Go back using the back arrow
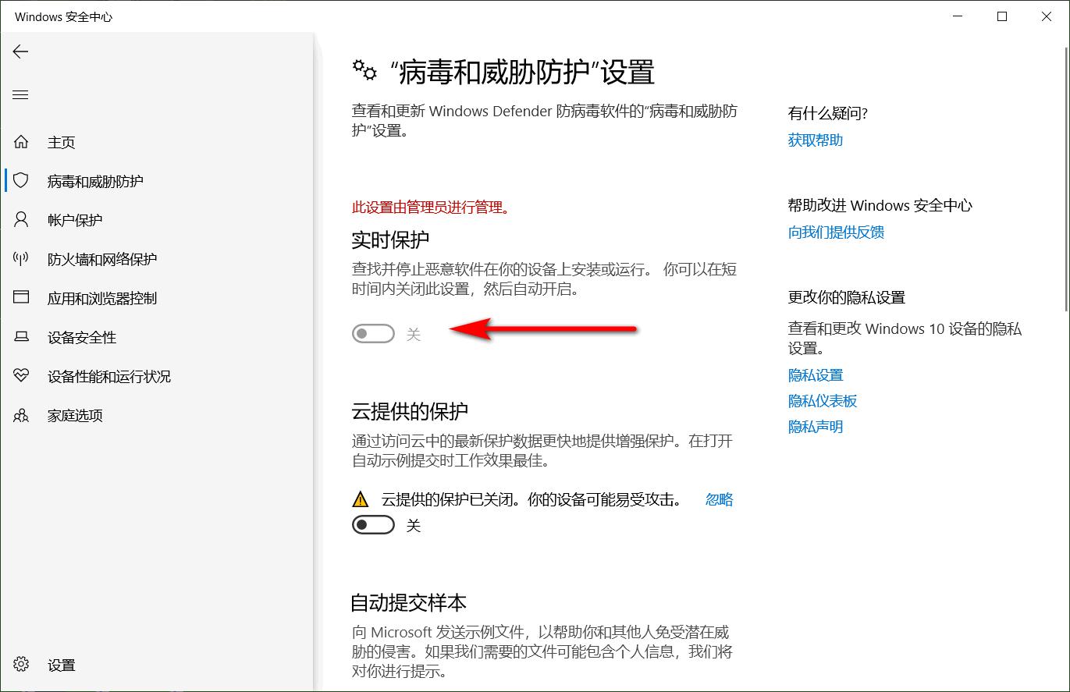1070x692 pixels. 20,51
